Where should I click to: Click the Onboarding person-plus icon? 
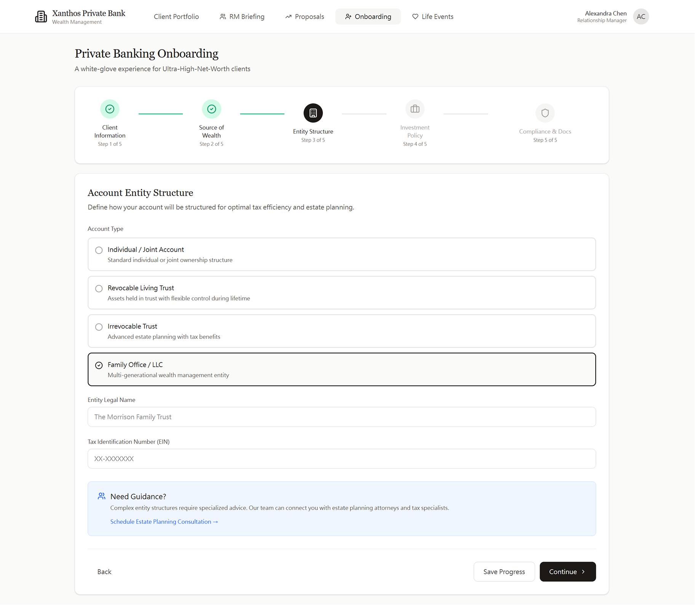[348, 16]
